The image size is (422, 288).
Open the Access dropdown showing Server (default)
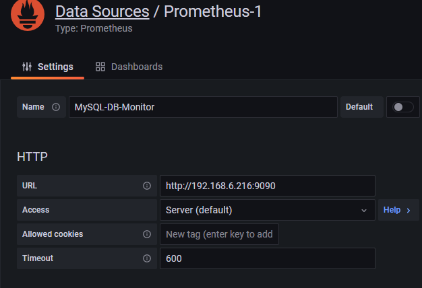pos(267,210)
